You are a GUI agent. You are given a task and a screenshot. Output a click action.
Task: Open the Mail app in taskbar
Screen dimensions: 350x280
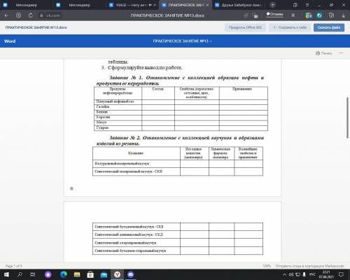104,274
